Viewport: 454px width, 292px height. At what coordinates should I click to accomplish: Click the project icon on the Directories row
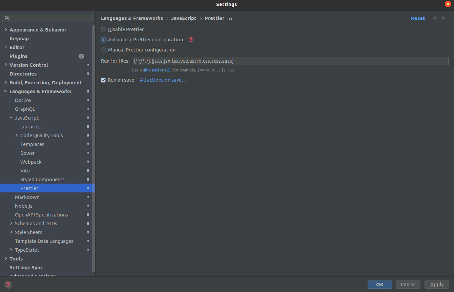[88, 74]
